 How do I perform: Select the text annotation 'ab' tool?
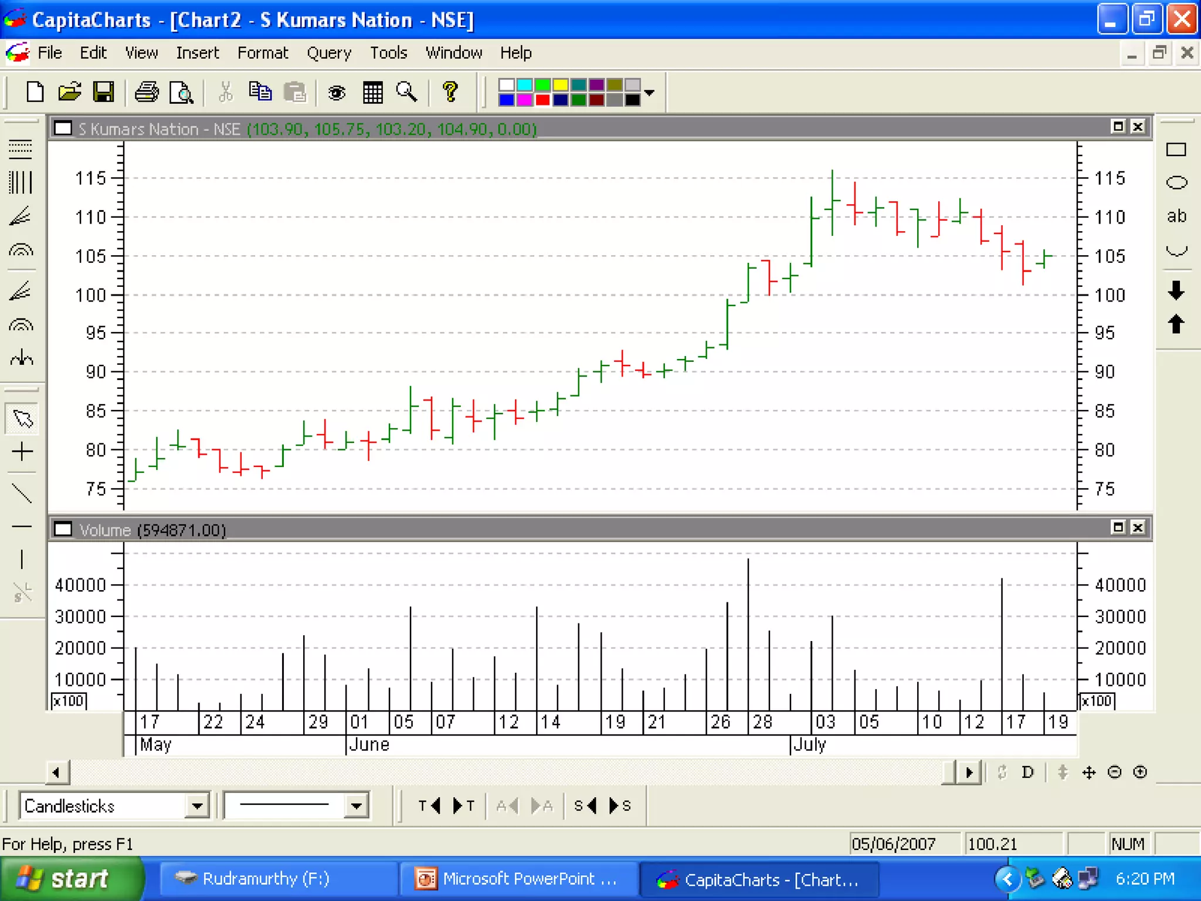coord(1176,216)
